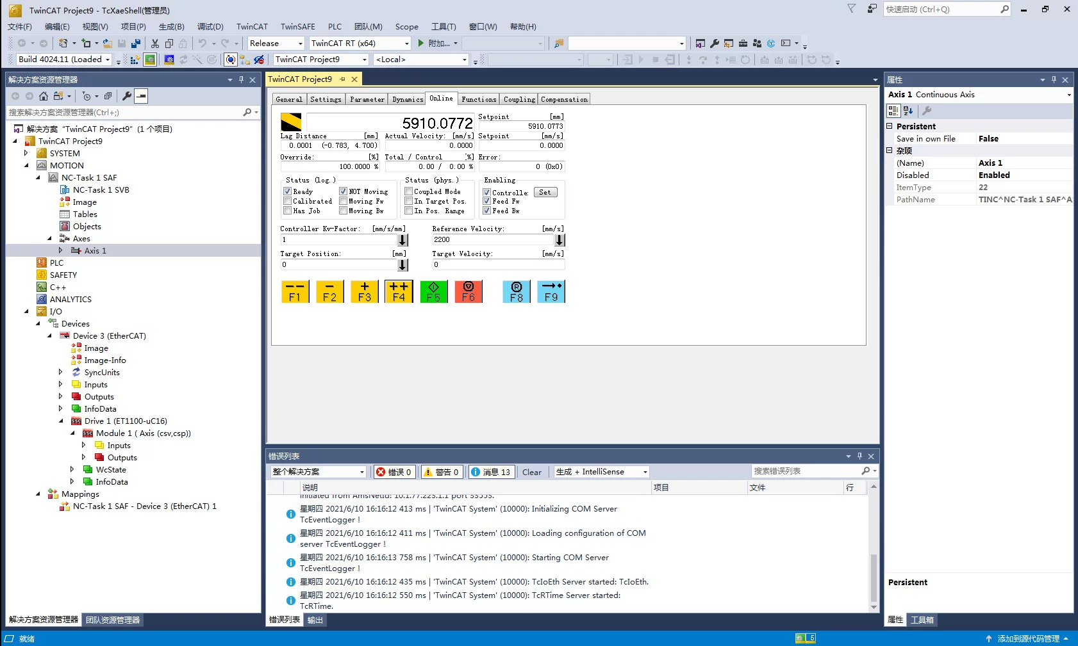Expand the SYSTEM tree node
The width and height of the screenshot is (1078, 646).
tap(26, 153)
